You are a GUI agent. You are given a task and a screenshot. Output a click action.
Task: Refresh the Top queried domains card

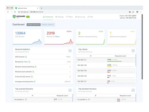click(70, 90)
